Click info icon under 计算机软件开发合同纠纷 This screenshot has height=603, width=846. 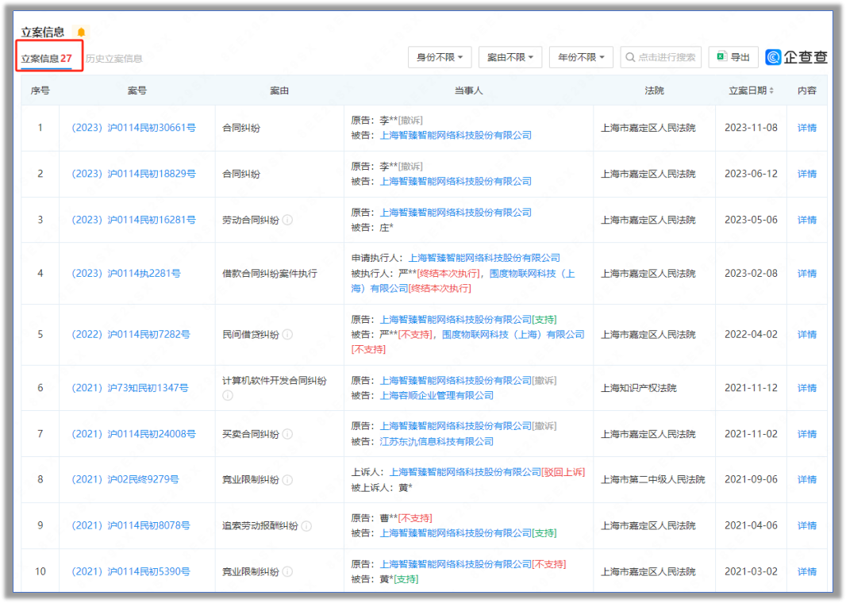pos(228,395)
